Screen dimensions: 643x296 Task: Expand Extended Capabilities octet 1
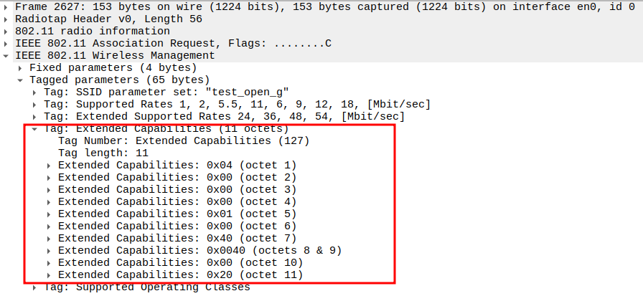coord(50,165)
